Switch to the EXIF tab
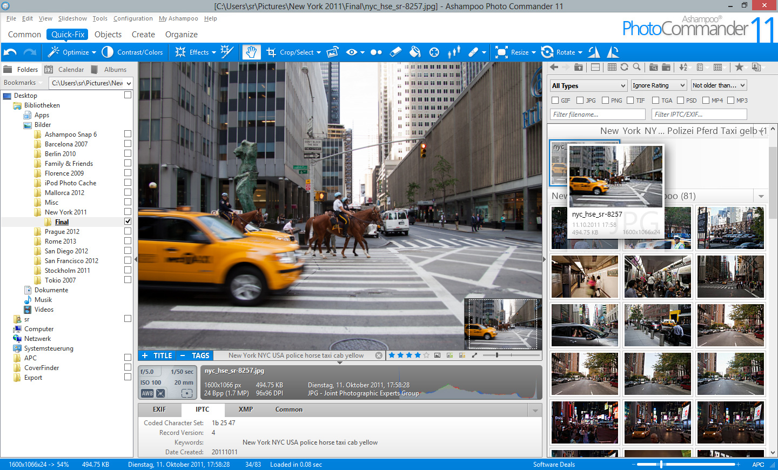The height and width of the screenshot is (470, 778). click(159, 409)
